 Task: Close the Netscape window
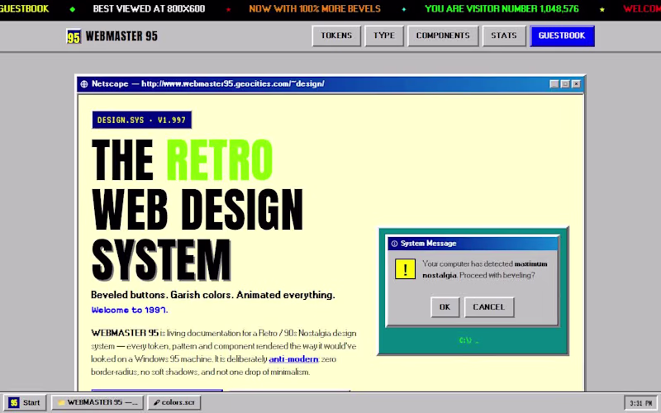576,84
